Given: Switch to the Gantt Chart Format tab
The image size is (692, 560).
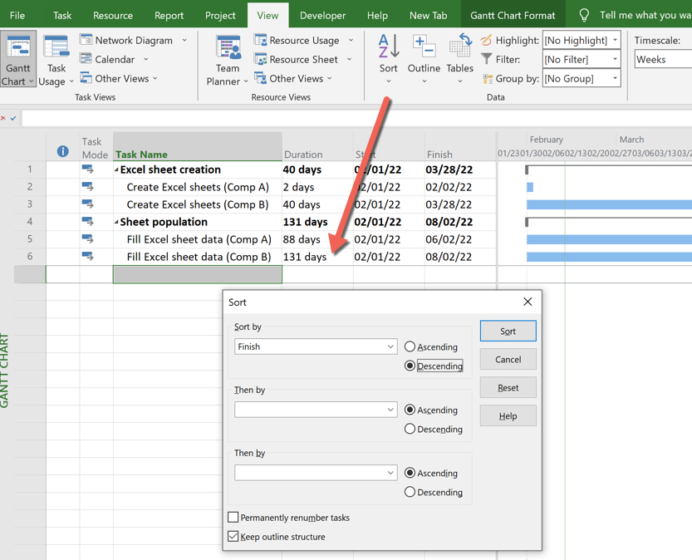Looking at the screenshot, I should pos(513,16).
